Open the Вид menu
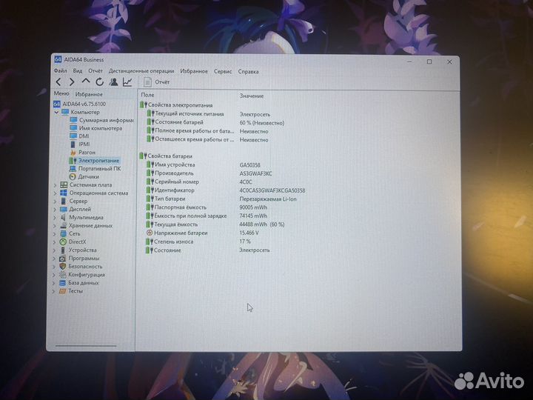Viewport: 533px width, 400px height. [x=78, y=71]
